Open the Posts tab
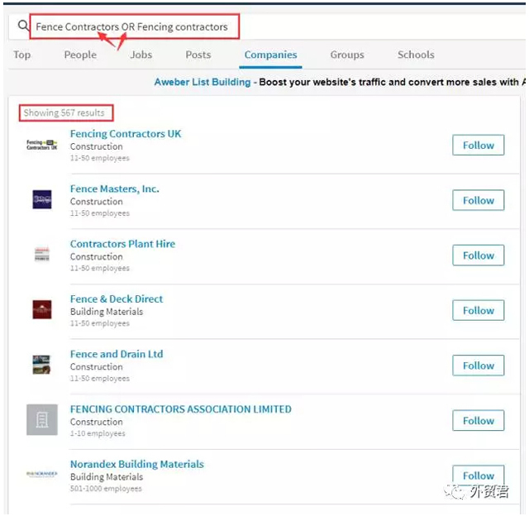Viewport: 529px width, 516px height. (198, 55)
